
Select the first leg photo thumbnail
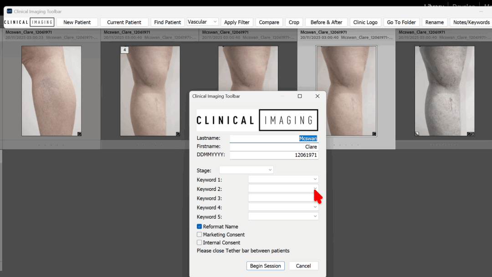point(51,91)
